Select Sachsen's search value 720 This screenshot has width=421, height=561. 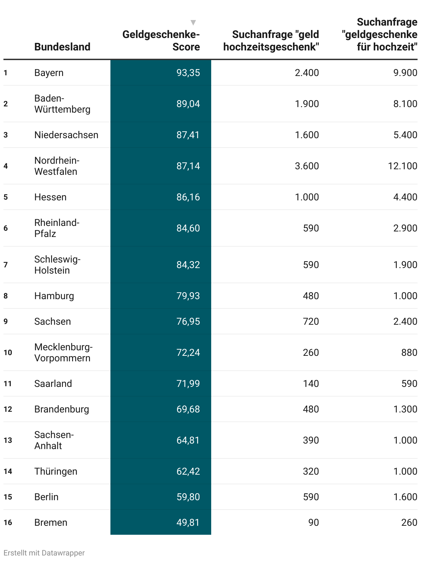[x=311, y=321]
